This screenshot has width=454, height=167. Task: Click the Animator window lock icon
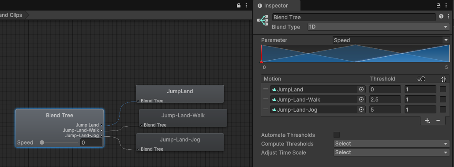pyautogui.click(x=239, y=5)
